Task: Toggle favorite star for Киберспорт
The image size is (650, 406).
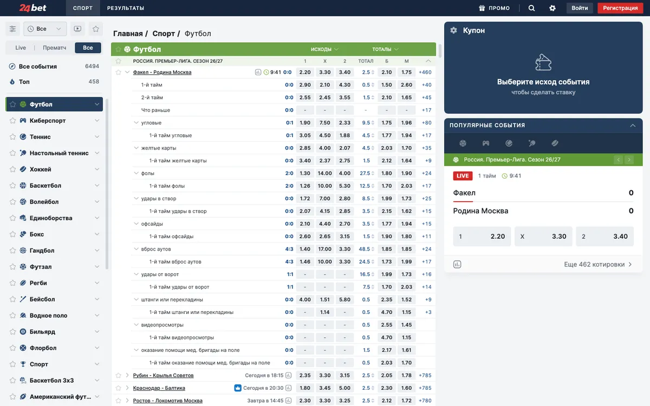Action: [x=13, y=121]
